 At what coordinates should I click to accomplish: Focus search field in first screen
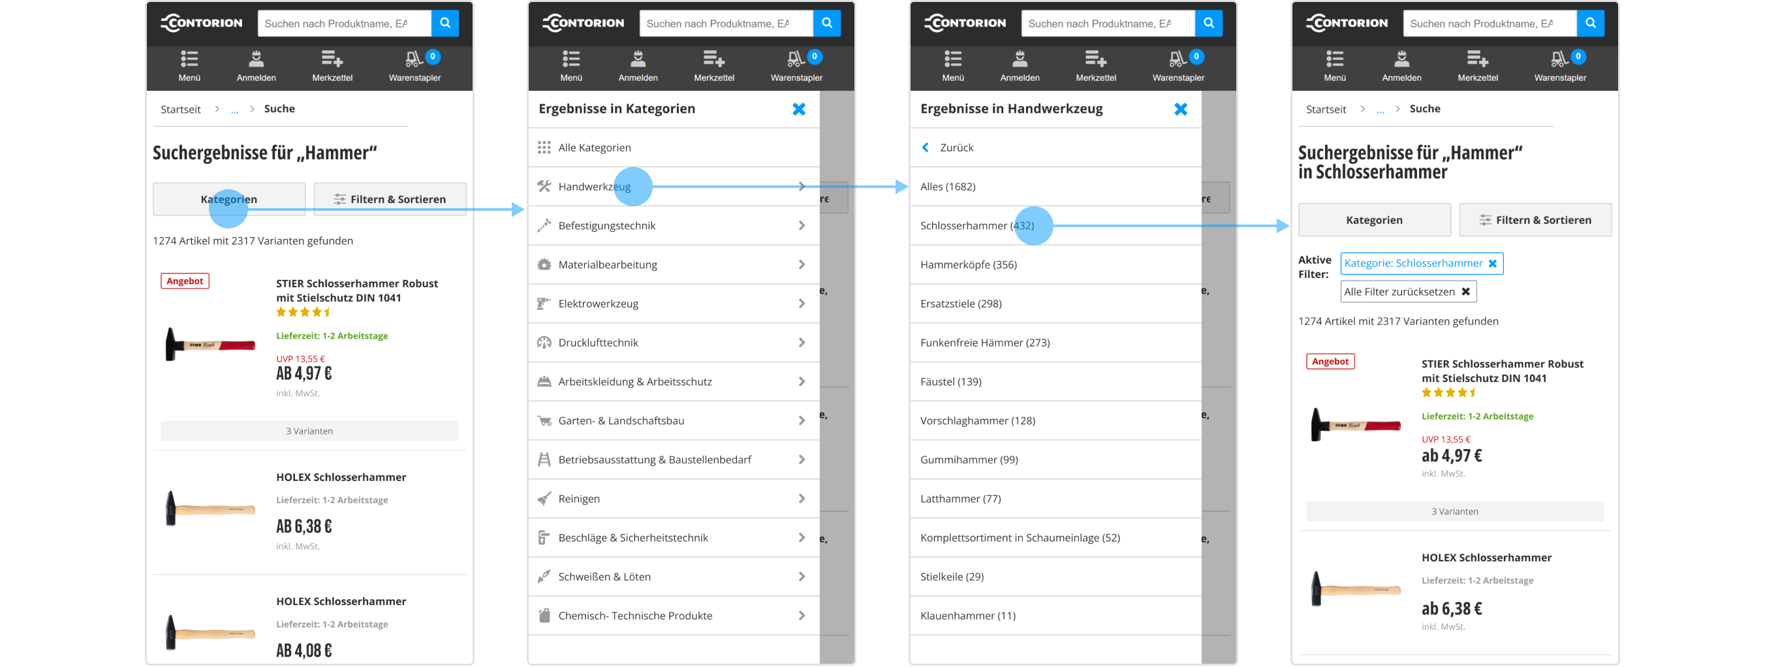pyautogui.click(x=345, y=23)
